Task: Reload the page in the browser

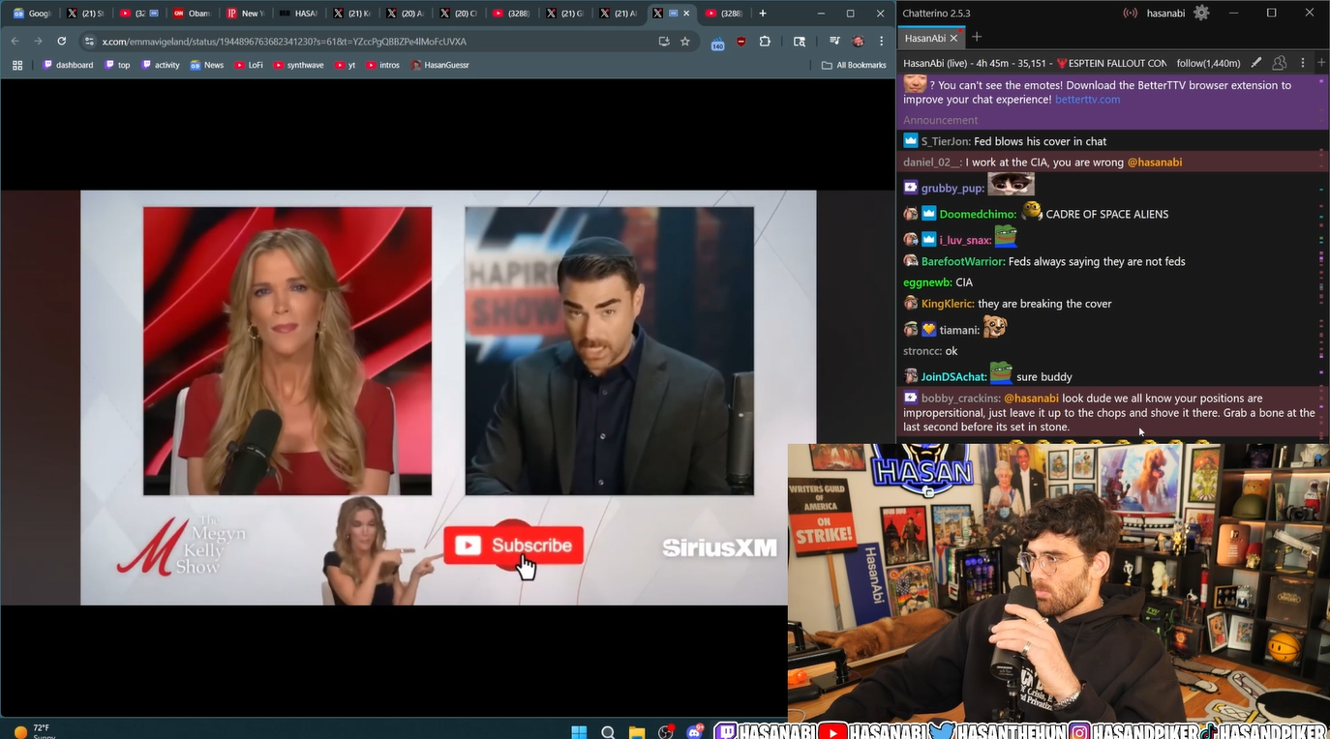Action: tap(61, 42)
